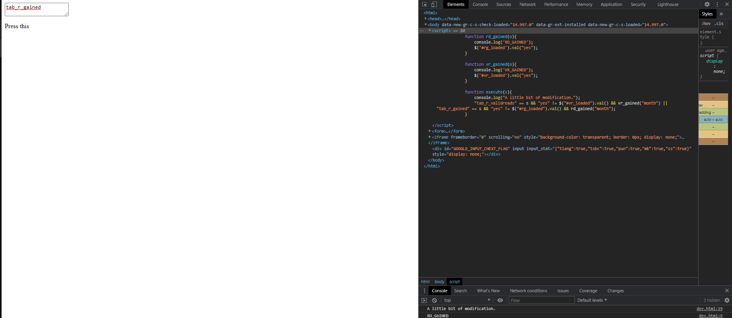Toggle the live expression eye icon

500,300
